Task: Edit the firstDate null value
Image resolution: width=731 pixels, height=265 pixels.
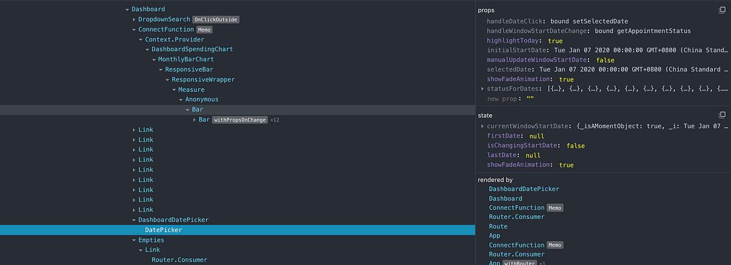Action: click(536, 136)
